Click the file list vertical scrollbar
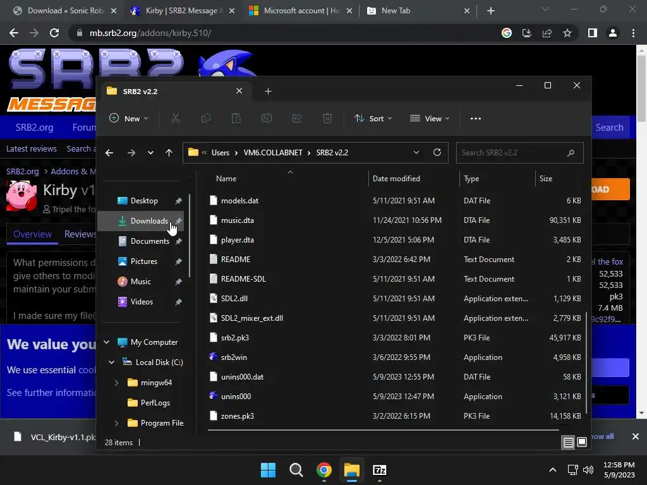The image size is (647, 485). 586,363
